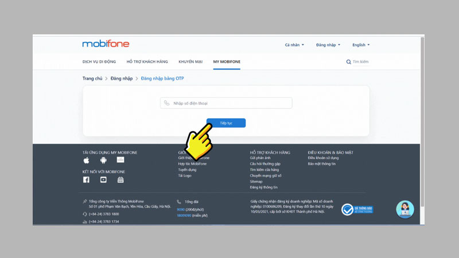Click the search magnifier icon
Image resolution: width=459 pixels, height=258 pixels.
click(x=348, y=62)
